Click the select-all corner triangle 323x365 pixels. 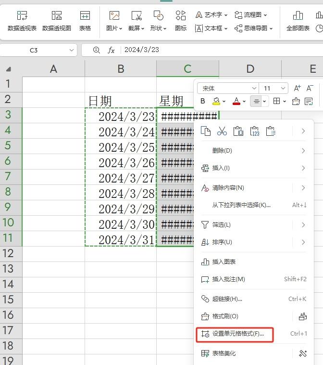pyautogui.click(x=9, y=69)
